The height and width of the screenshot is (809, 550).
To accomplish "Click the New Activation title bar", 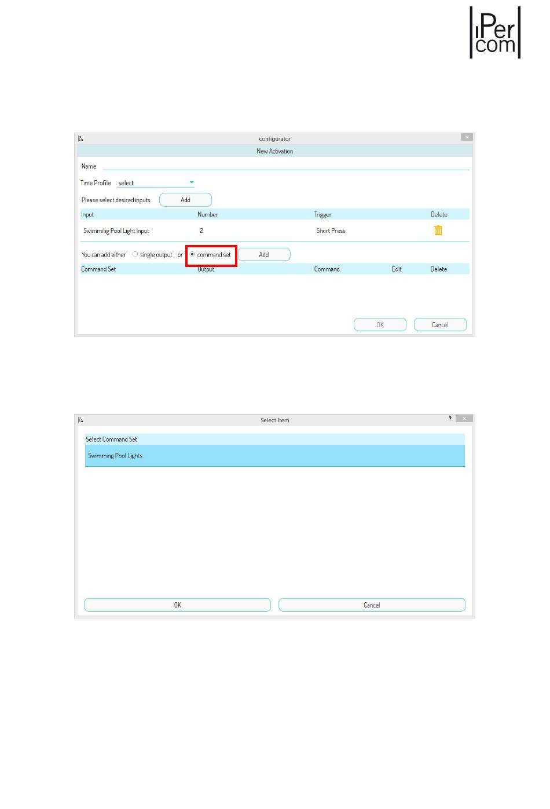I will [275, 151].
